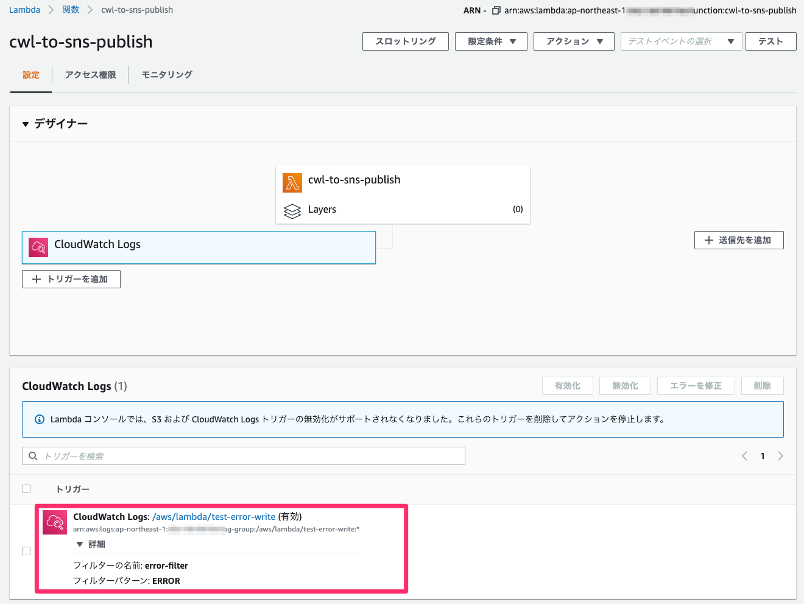
Task: Click the Layers icon under the function
Action: pyautogui.click(x=292, y=210)
